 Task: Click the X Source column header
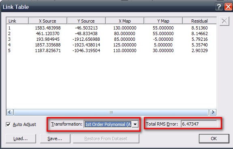[x=47, y=21]
